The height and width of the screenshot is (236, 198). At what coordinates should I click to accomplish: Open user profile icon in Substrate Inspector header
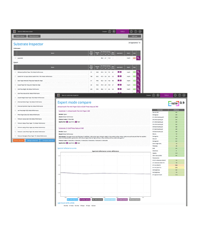(110, 31)
